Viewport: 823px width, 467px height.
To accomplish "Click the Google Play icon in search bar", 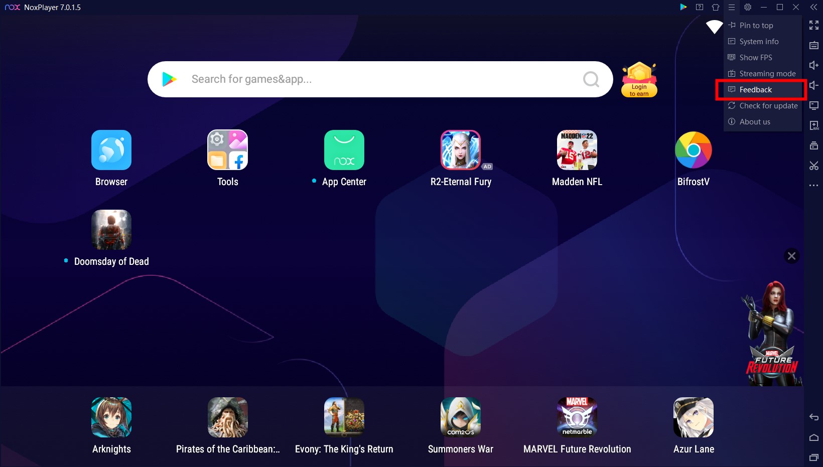I will point(169,79).
